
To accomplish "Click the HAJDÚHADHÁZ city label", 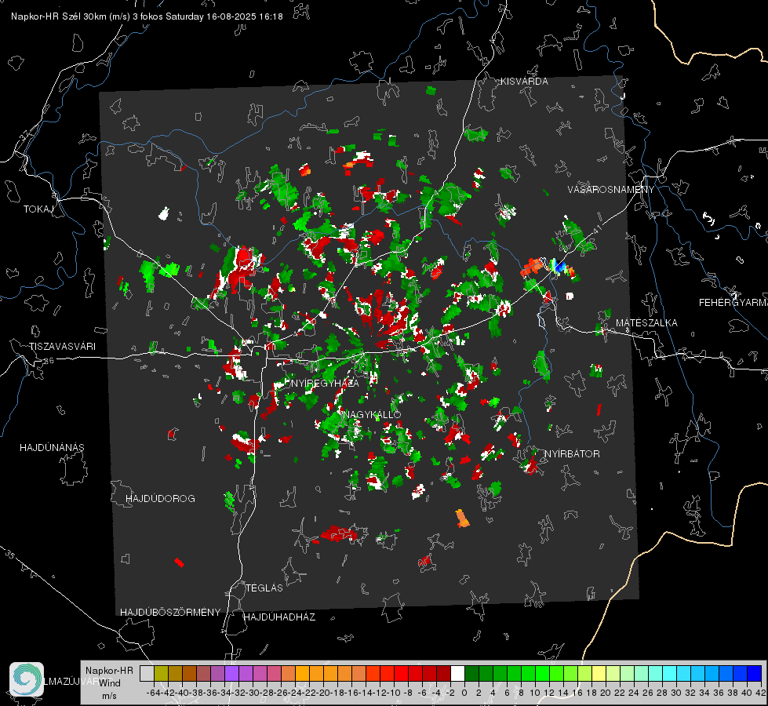I will click(x=279, y=617).
